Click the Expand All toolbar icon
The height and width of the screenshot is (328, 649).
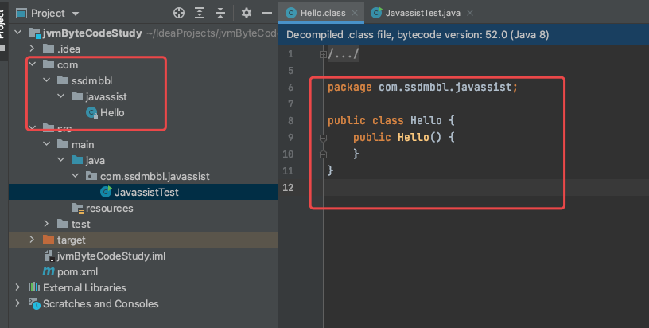[x=199, y=14]
